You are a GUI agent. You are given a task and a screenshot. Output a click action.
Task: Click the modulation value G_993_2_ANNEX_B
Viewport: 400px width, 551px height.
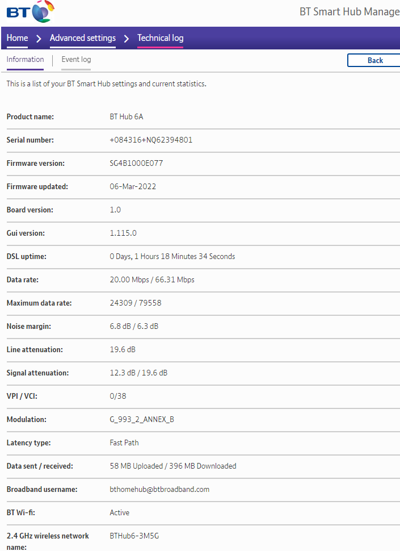pos(142,419)
